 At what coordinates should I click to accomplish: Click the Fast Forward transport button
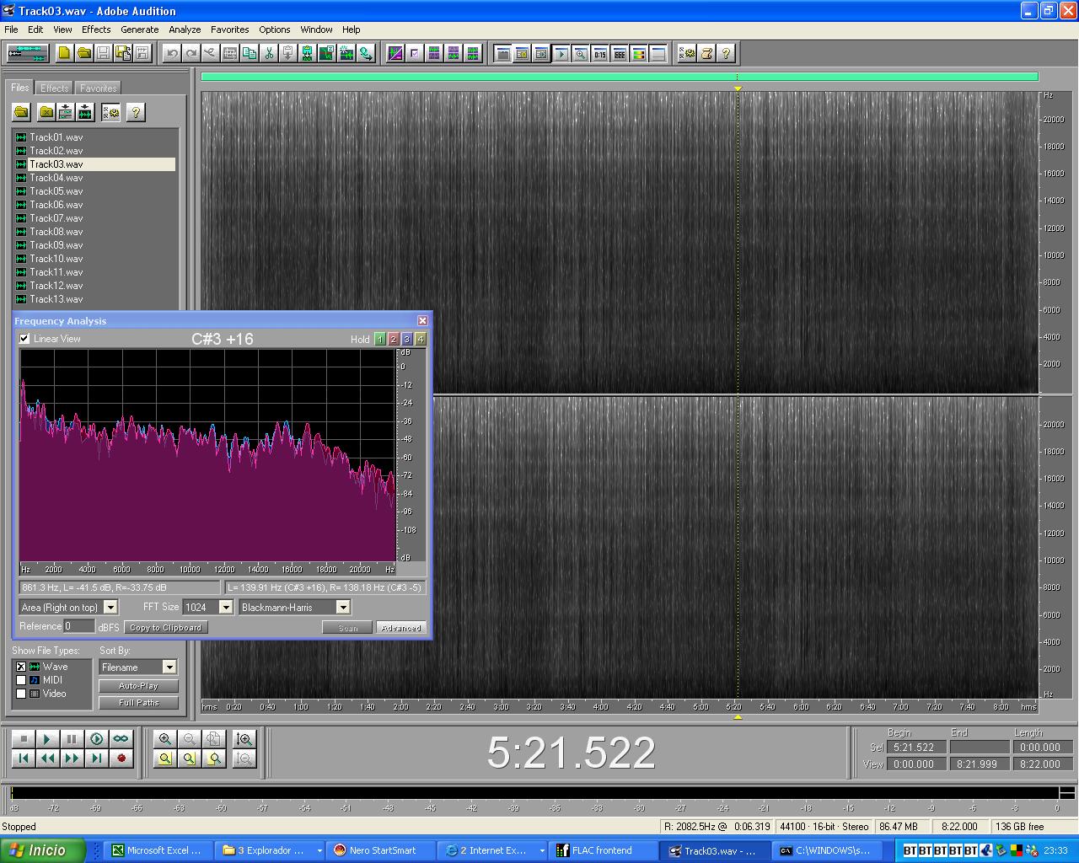[x=72, y=758]
